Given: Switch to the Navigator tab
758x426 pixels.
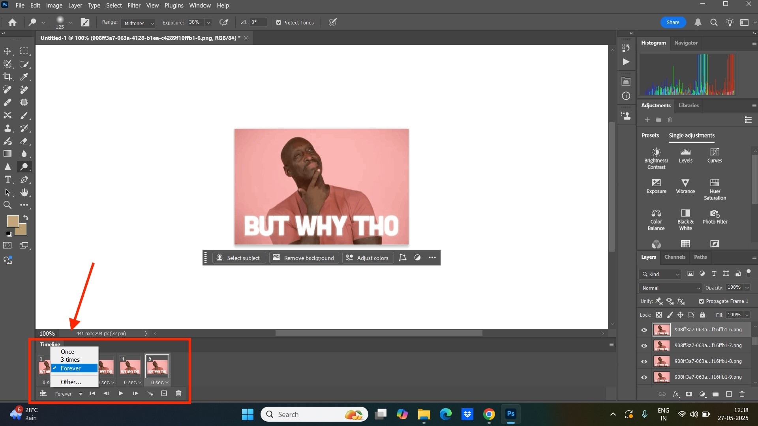Looking at the screenshot, I should pyautogui.click(x=686, y=43).
